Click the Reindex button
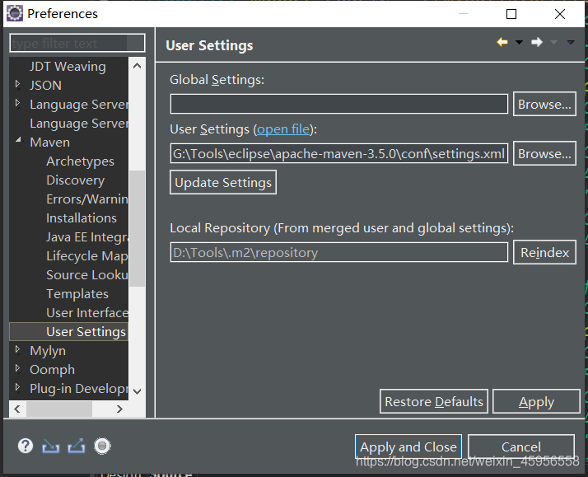The image size is (588, 477). click(544, 252)
